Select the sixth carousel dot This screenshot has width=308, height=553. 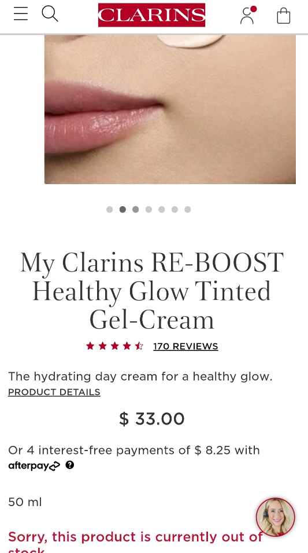(175, 210)
